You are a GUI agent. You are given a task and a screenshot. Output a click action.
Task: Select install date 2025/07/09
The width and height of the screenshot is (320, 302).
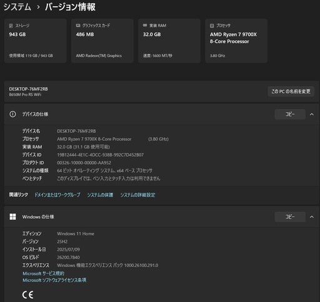(x=68, y=249)
